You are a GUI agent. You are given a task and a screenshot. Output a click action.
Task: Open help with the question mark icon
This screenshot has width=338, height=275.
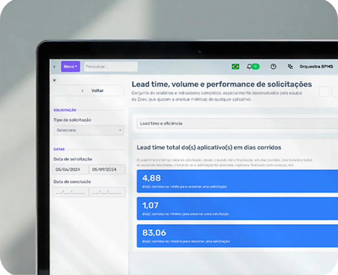(273, 67)
